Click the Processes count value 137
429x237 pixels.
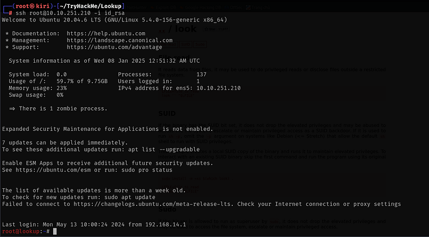tap(202, 74)
